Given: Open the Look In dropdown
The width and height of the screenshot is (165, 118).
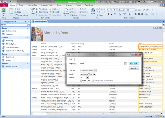Looking at the screenshot, I should pyautogui.click(x=96, y=71).
